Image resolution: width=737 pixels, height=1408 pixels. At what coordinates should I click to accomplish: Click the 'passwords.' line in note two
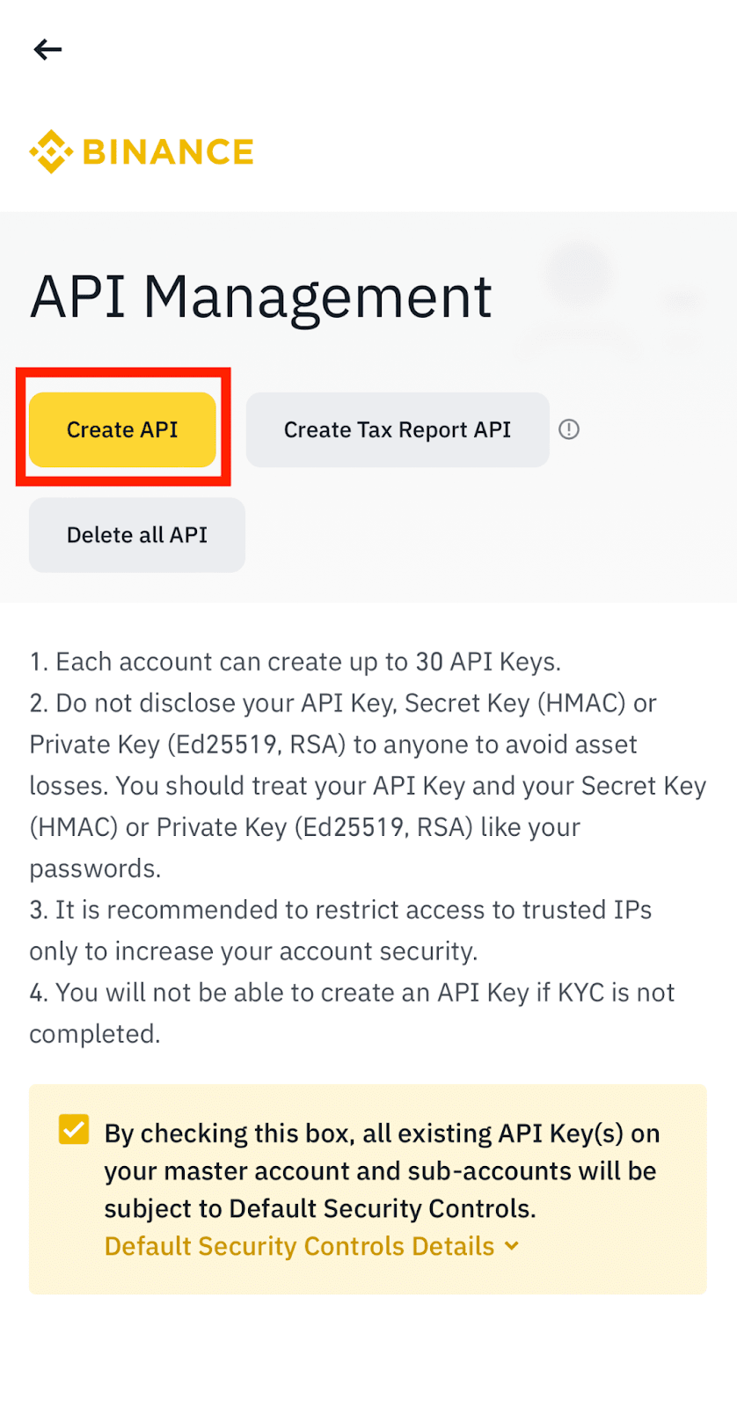(95, 869)
